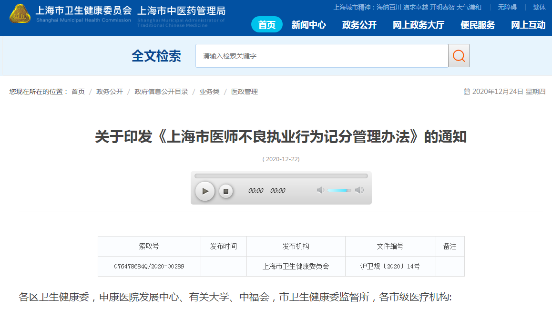
Task: Open the 新闻中心 navigation menu
Action: click(x=308, y=25)
